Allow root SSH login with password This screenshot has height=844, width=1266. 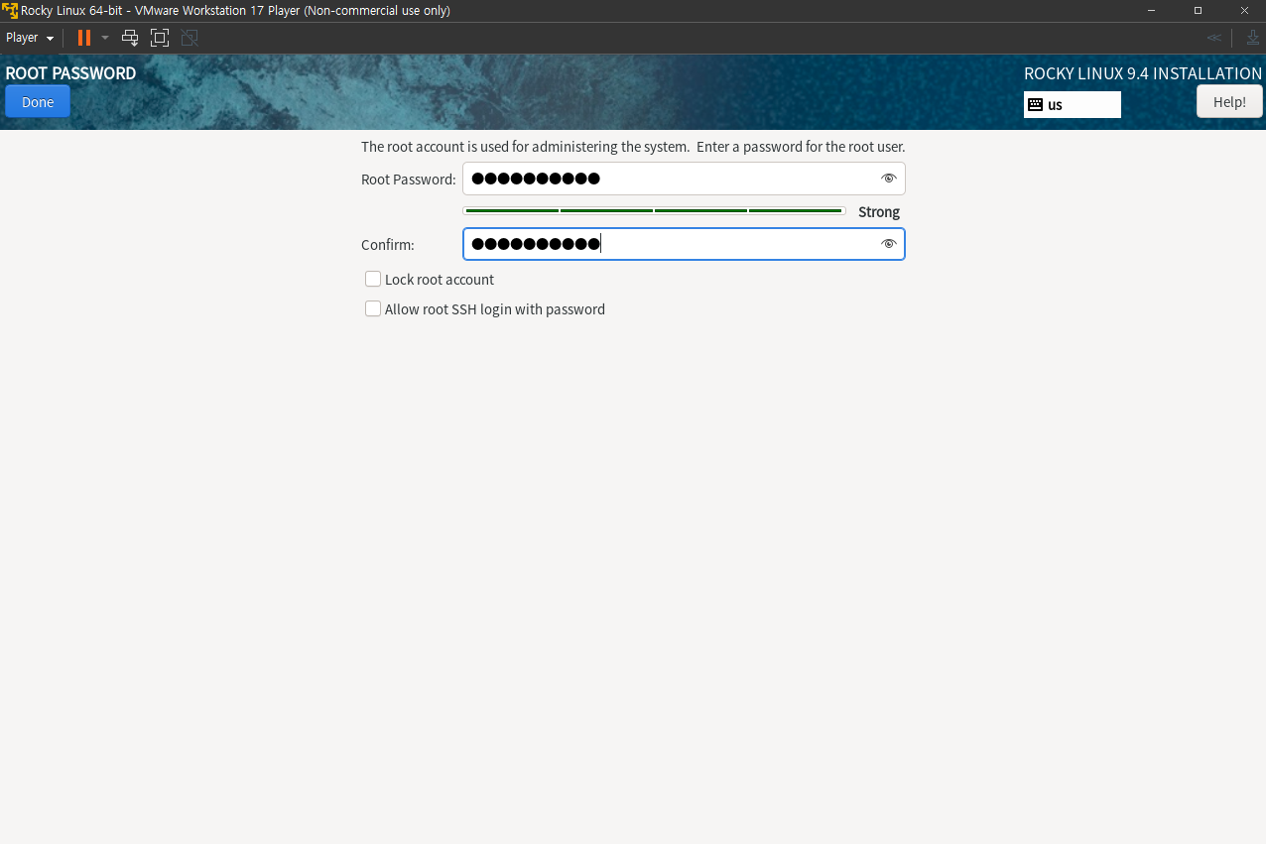pos(373,309)
